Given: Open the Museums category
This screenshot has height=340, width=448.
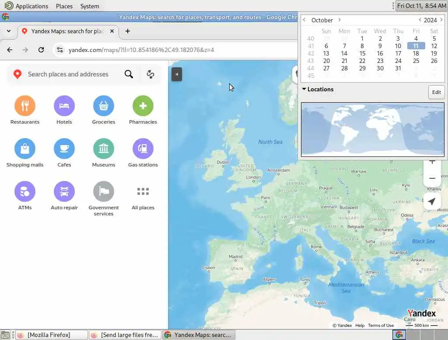Looking at the screenshot, I should (x=103, y=153).
